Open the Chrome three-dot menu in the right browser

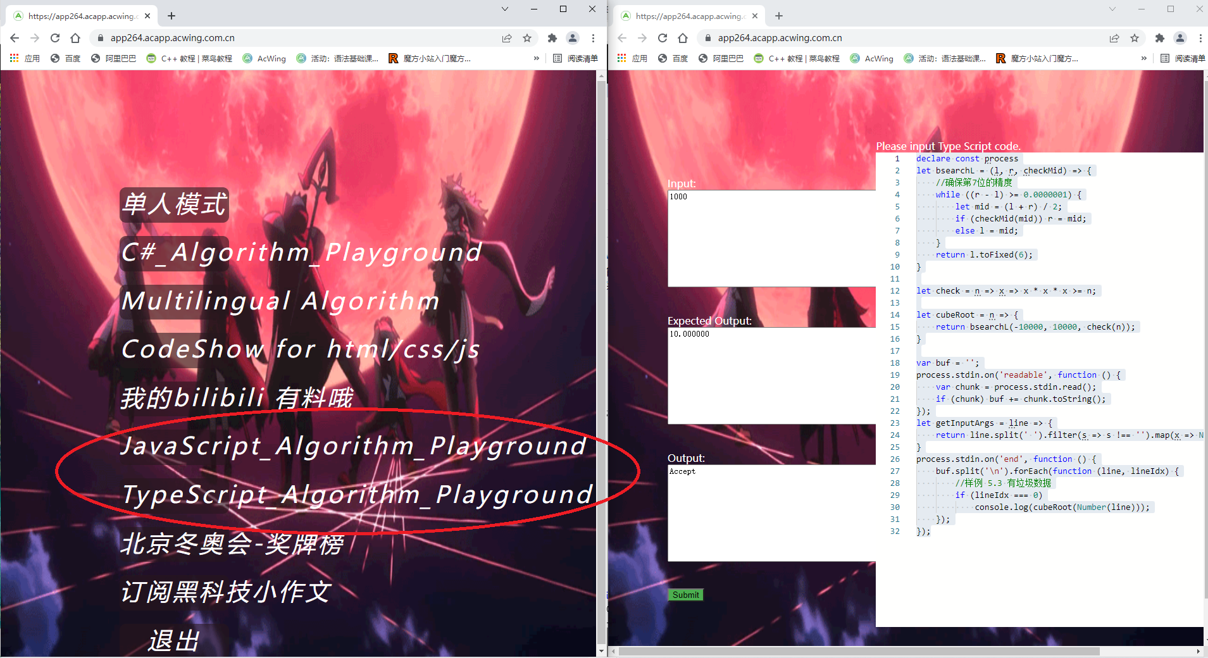(x=1200, y=38)
